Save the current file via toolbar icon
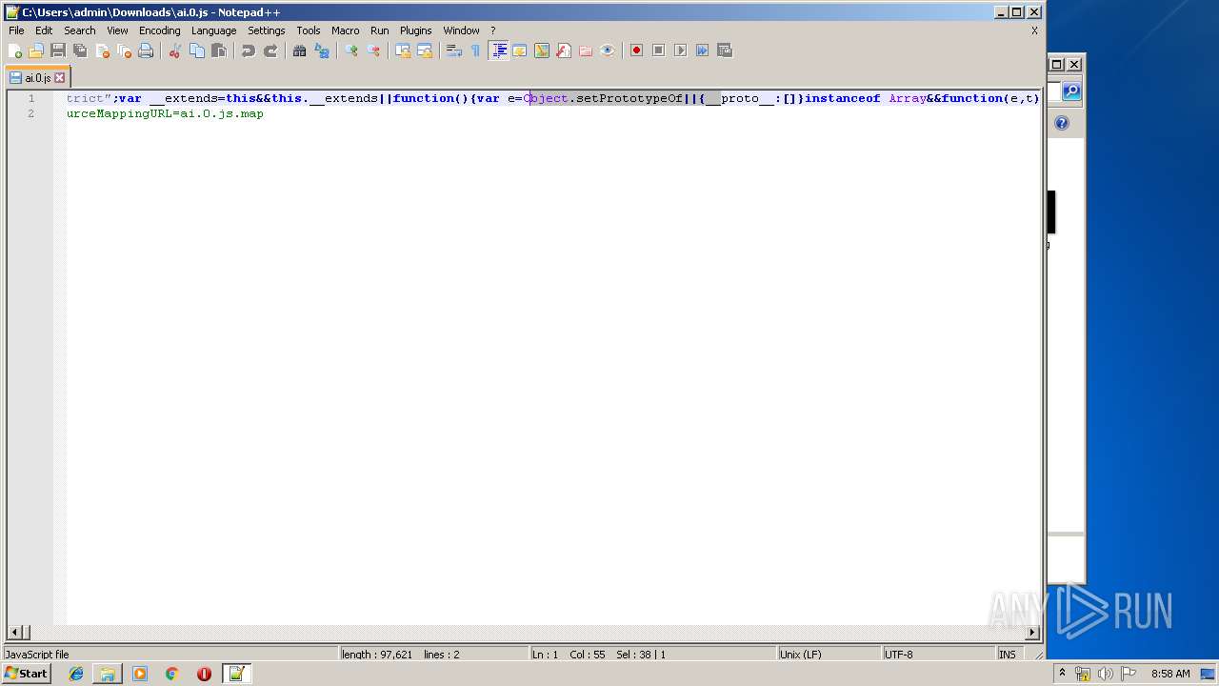 pos(58,50)
